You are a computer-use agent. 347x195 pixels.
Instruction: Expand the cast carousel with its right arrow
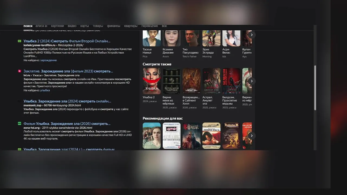tap(252, 35)
